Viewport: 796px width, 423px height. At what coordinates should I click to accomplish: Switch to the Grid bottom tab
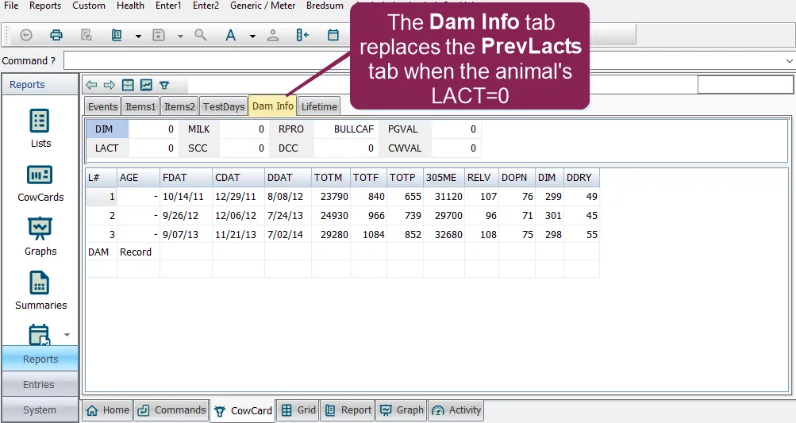pyautogui.click(x=298, y=410)
